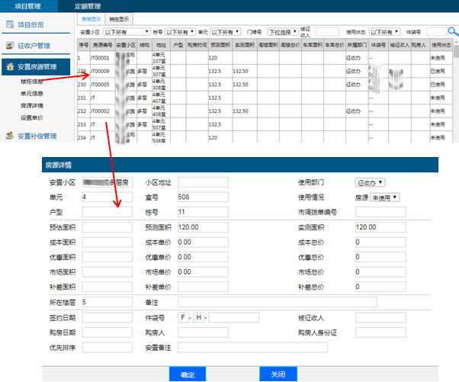459x382 pixels.
Task: Select 单元信息 in the sidebar
Action: [x=31, y=93]
